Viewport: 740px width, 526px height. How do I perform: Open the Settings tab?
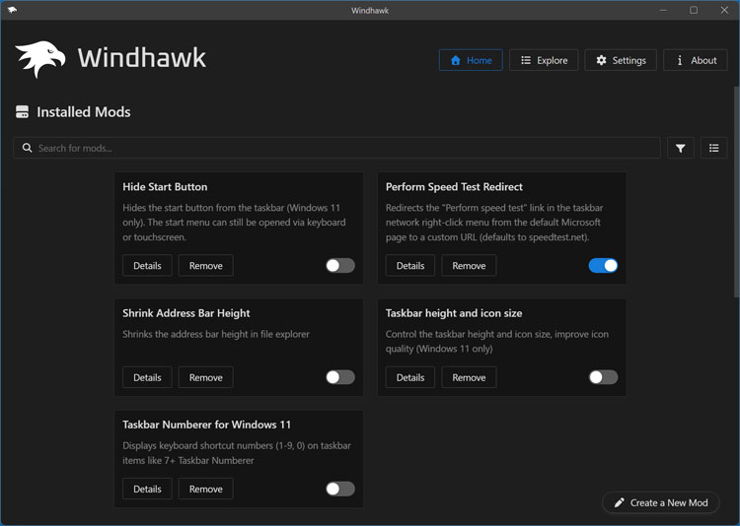[621, 60]
